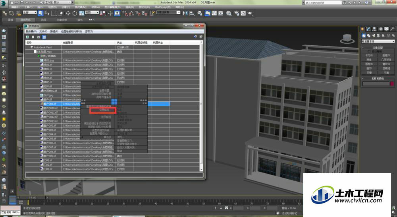
Task: Activate the Select and Move tool
Action: [x=68, y=13]
